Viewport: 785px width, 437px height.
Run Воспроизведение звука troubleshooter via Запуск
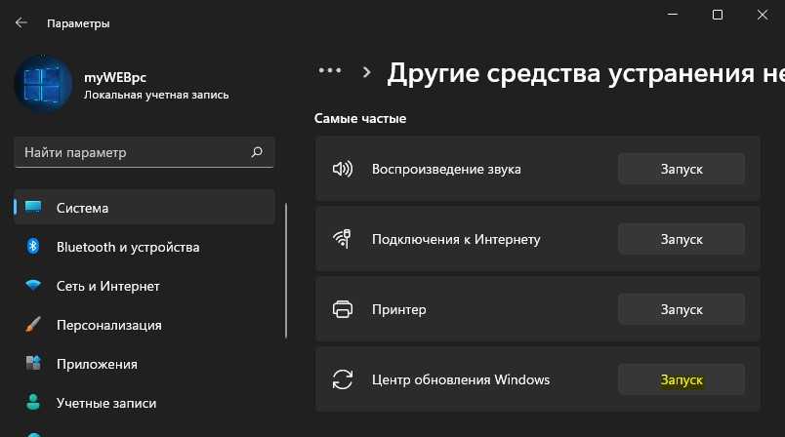coord(682,169)
